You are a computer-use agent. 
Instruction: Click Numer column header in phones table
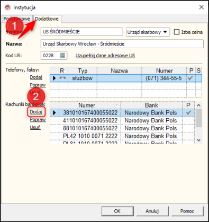click(x=164, y=71)
